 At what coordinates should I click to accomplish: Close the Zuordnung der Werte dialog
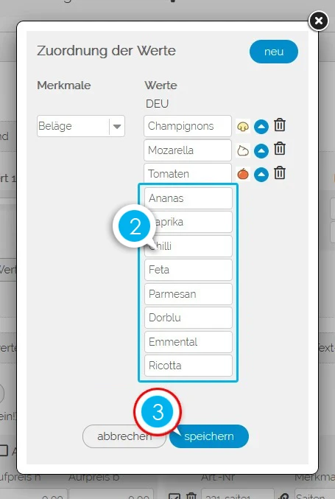(x=319, y=21)
